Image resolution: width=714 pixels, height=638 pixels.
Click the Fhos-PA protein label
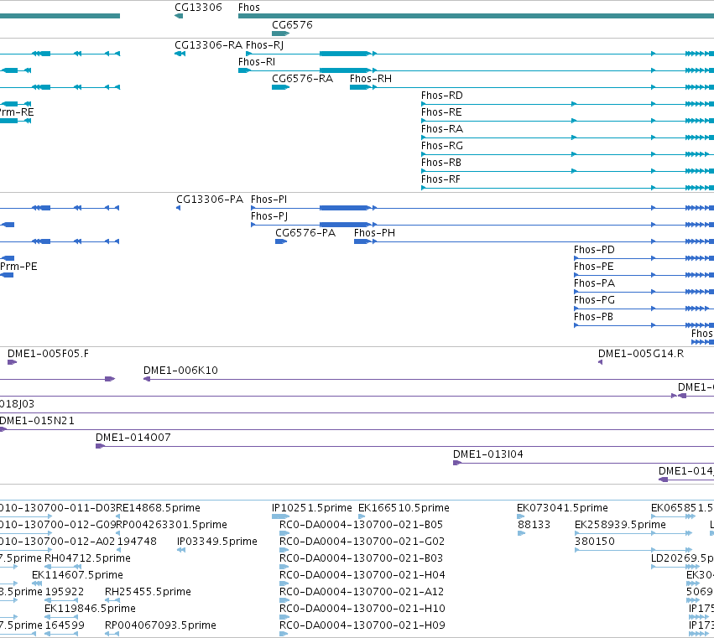(594, 283)
